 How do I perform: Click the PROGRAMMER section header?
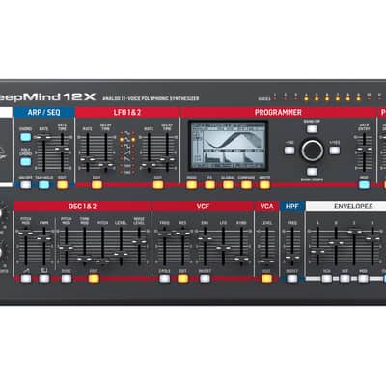[278, 112]
